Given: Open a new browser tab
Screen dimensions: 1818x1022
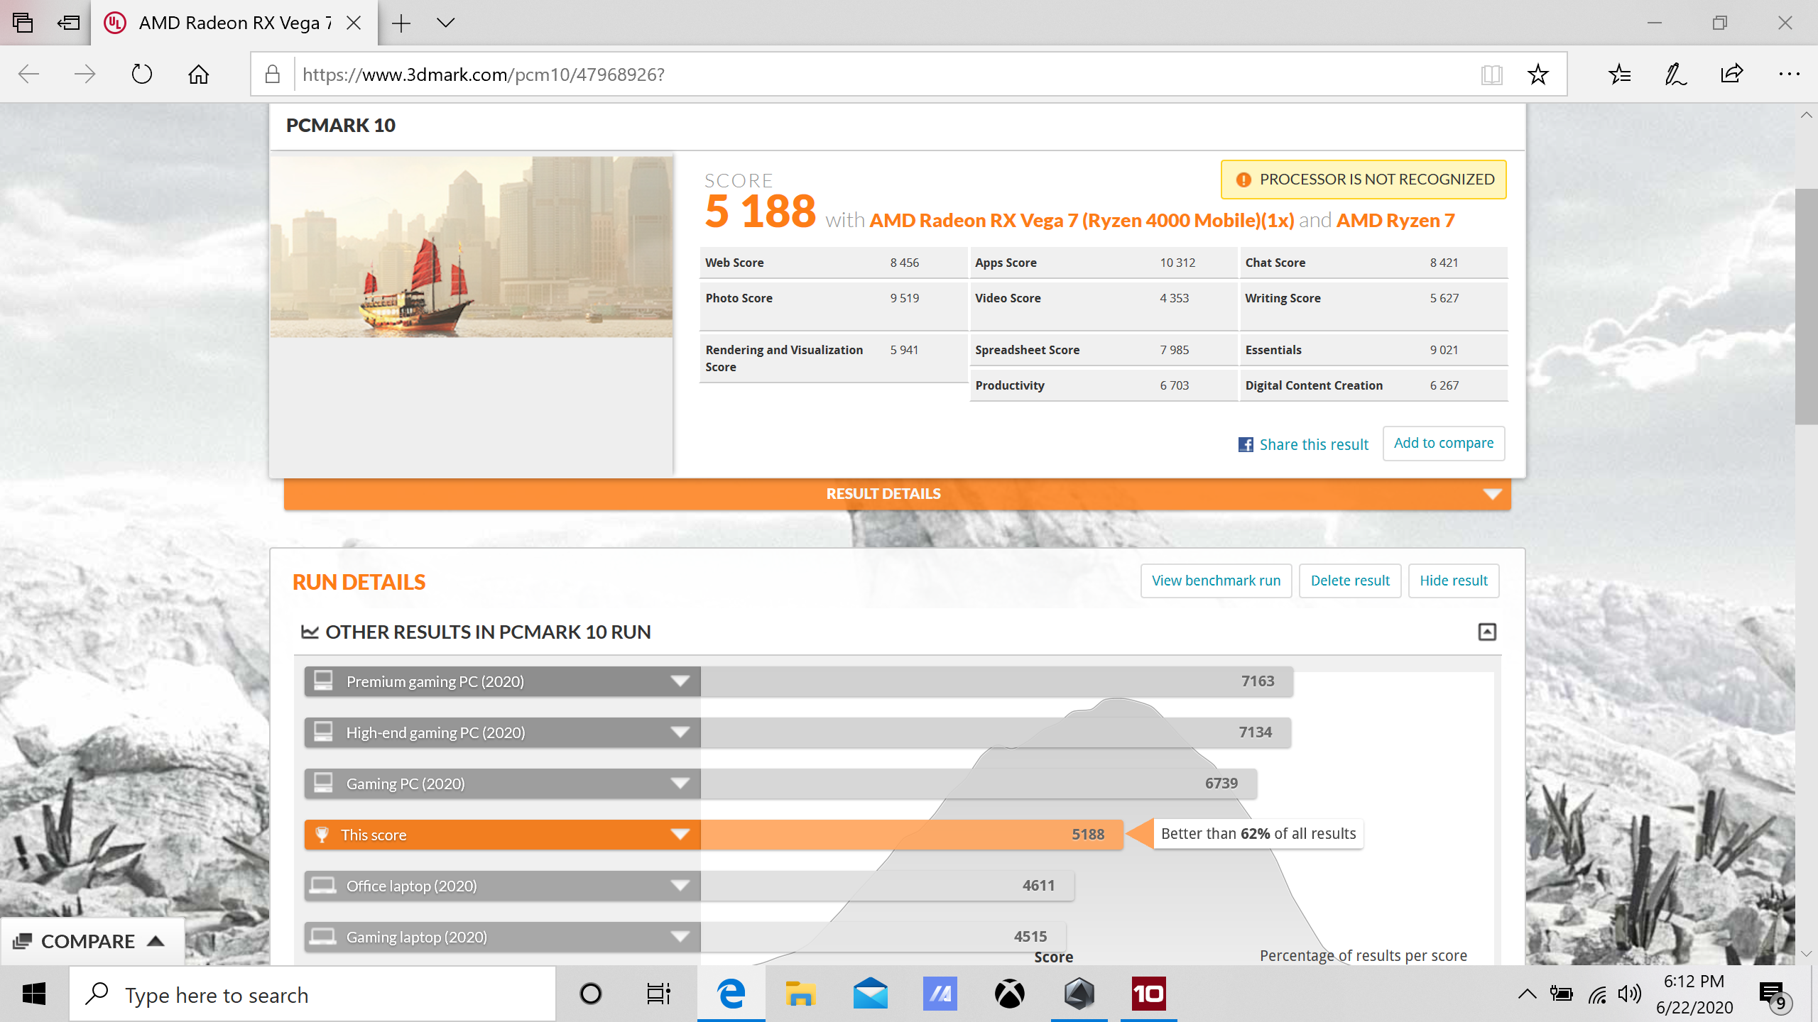Looking at the screenshot, I should pyautogui.click(x=401, y=23).
